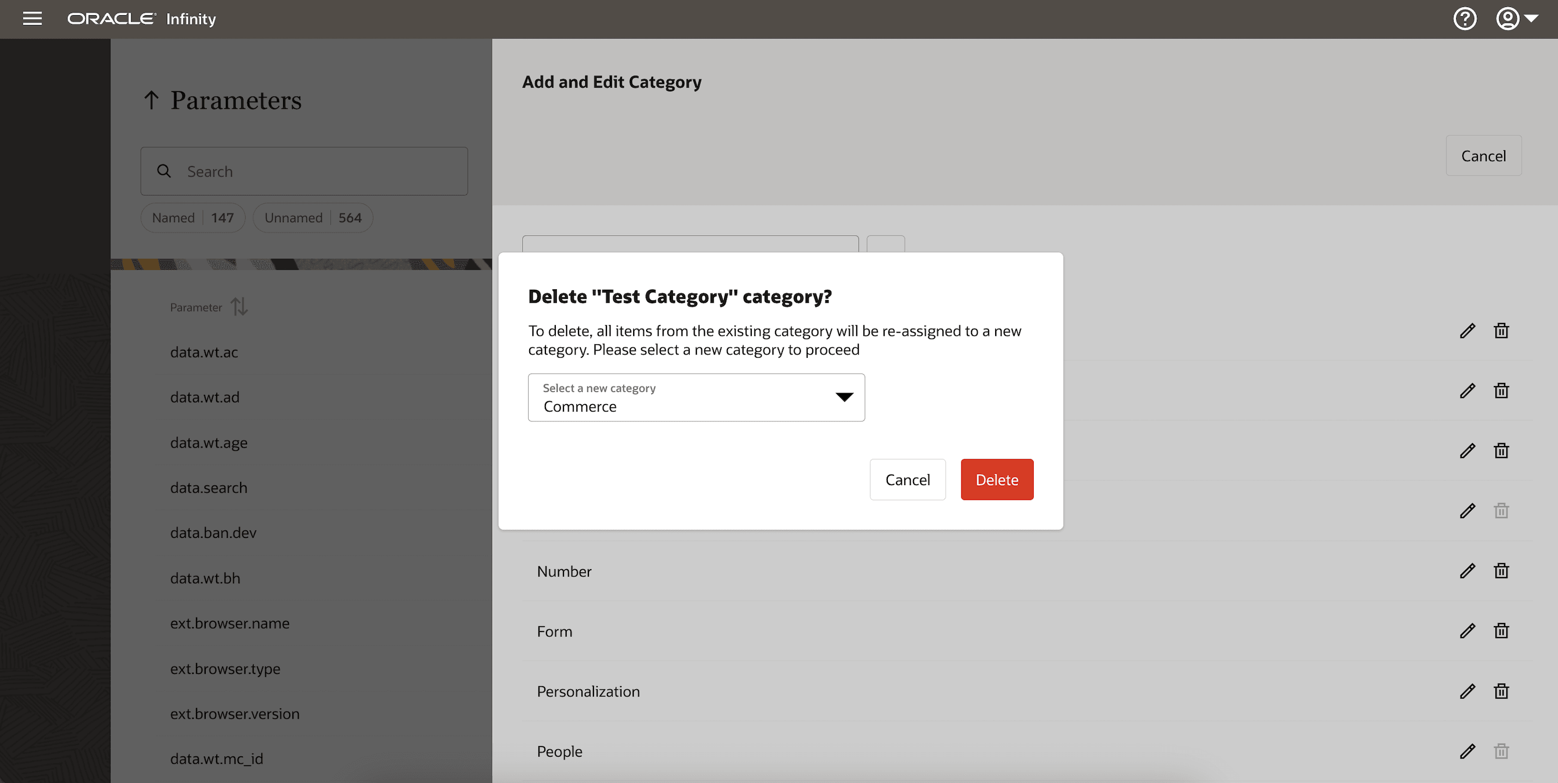Click the Parameter column header
1558x783 pixels.
pos(196,308)
